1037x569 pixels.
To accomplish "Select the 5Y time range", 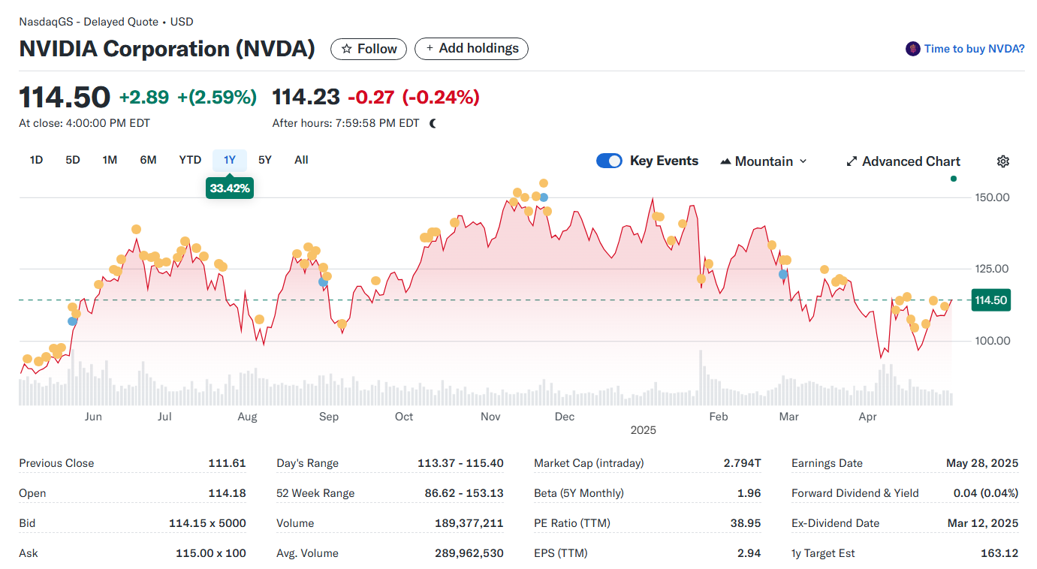I will (265, 160).
